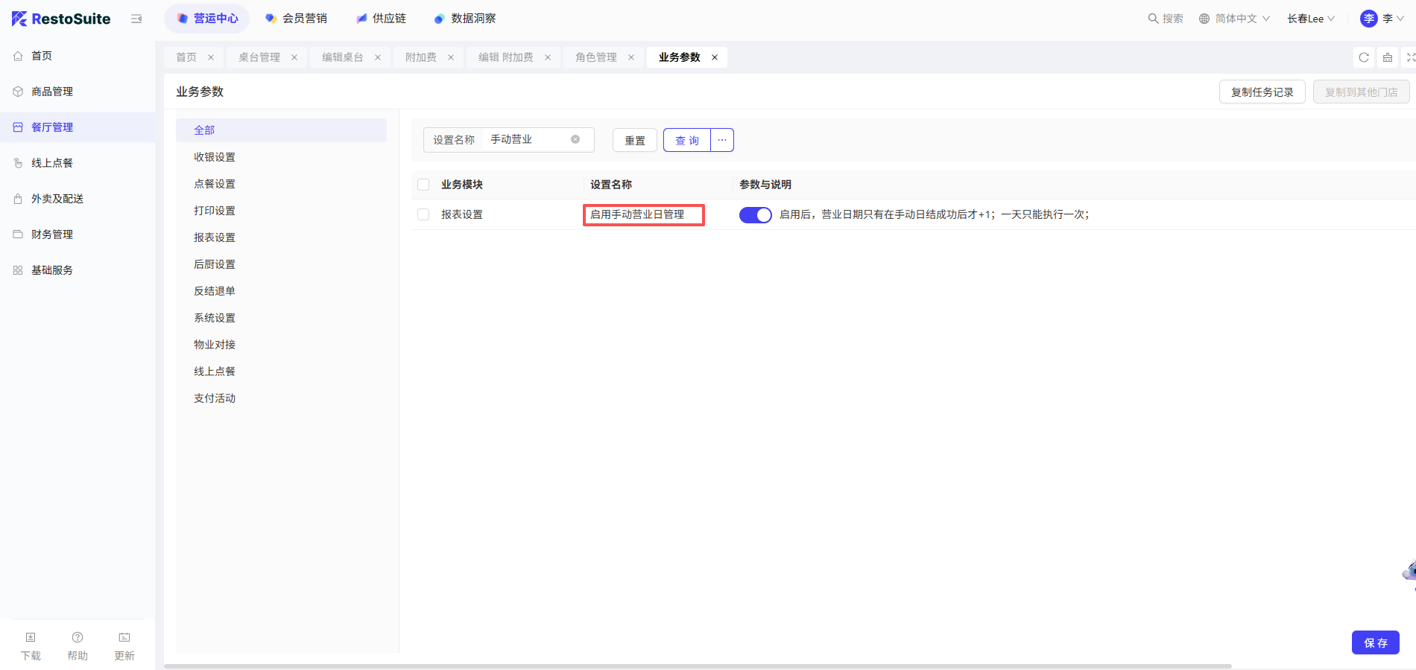Image resolution: width=1416 pixels, height=670 pixels.
Task: Disable 启用手动营业日管理 toggle switch
Action: 755,214
